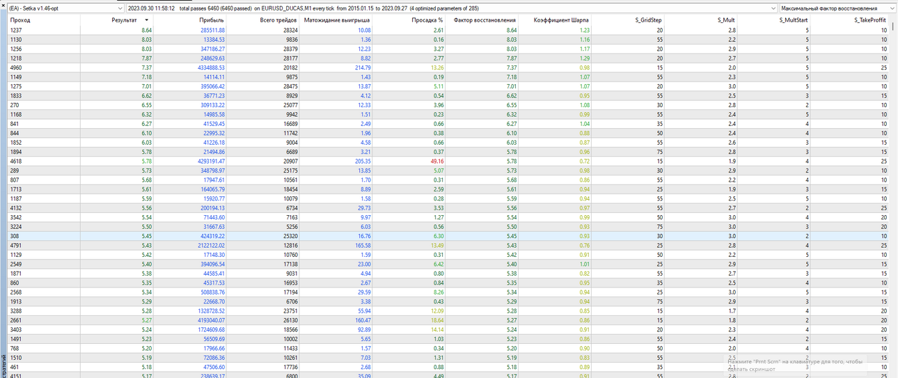Select the profit value 1328728.52
The height and width of the screenshot is (378, 898).
click(211, 310)
